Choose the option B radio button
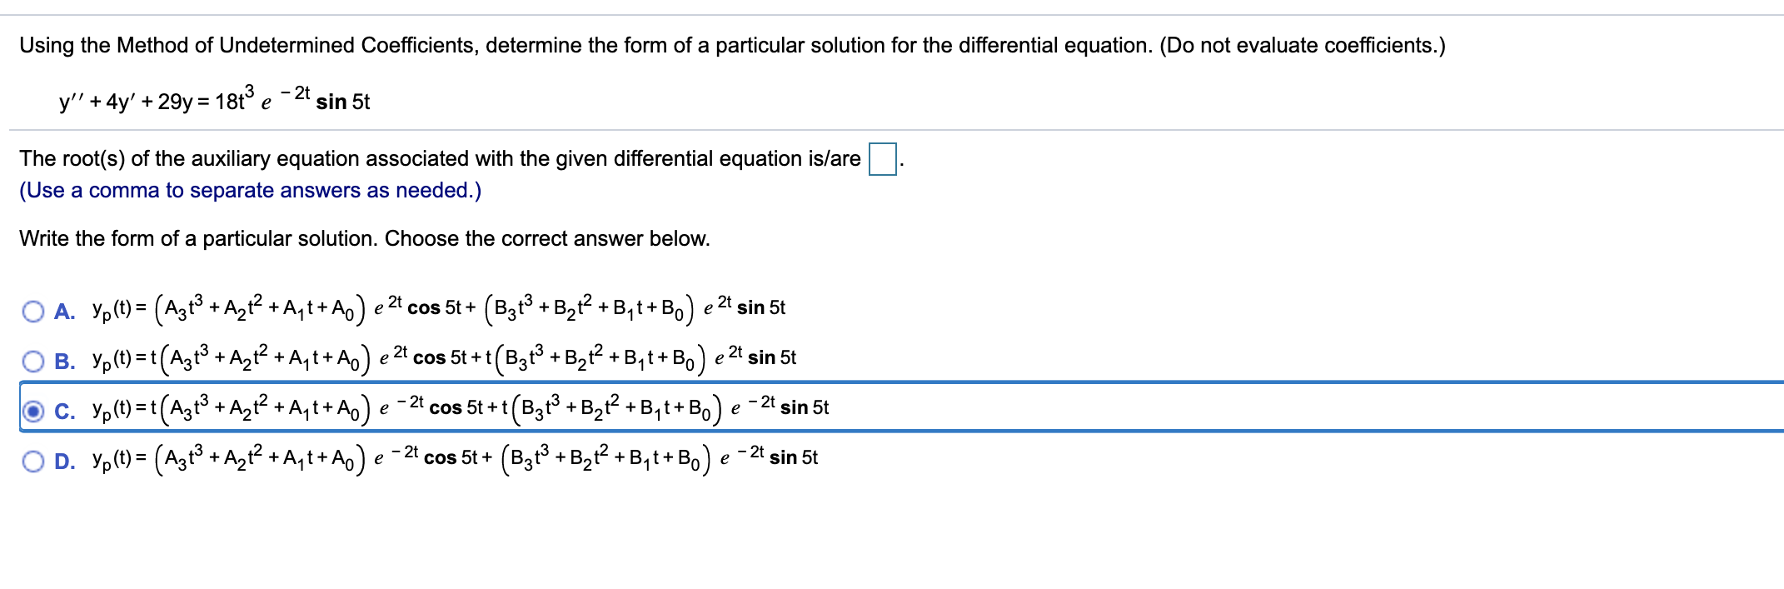The image size is (1784, 589). (x=33, y=362)
